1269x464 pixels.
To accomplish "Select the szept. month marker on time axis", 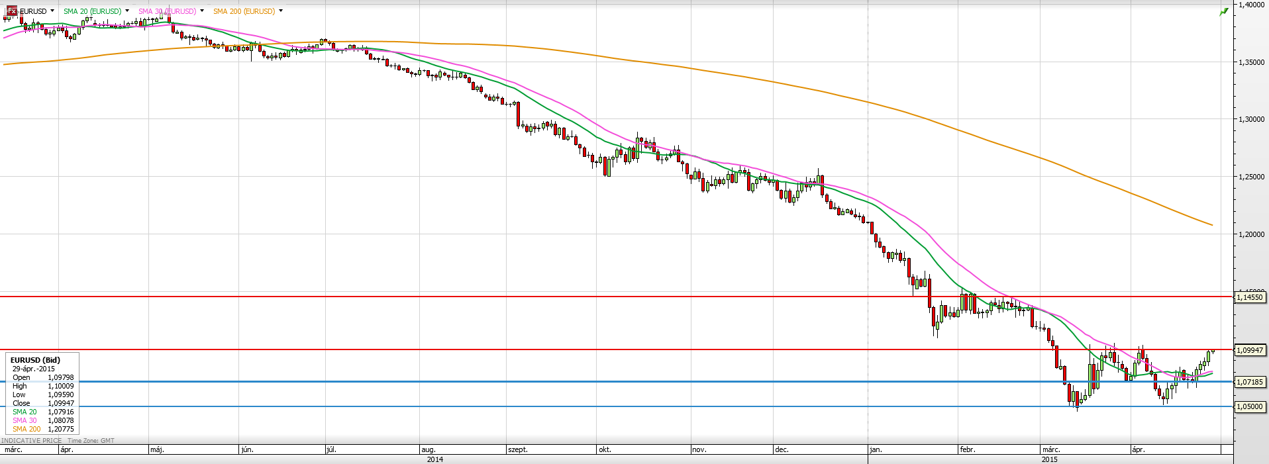I will pos(518,449).
